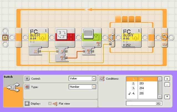The width and height of the screenshot is (177, 112).
Task: Click the asterisk default condition button
Action: [167, 97]
